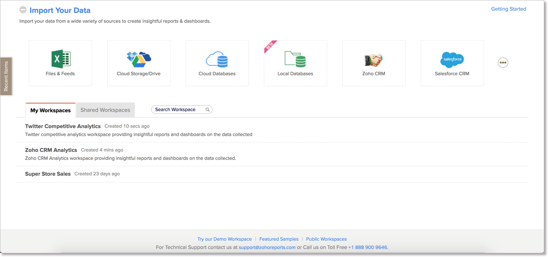Viewport: 548px width, 257px height.
Task: Open the Cloud Storage/Drive import icon
Action: click(139, 59)
